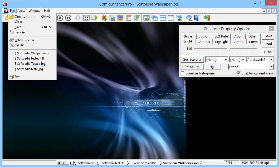The height and width of the screenshot is (167, 279).
Task: Click the windows with green refresh arrow icon
Action: point(179,18)
